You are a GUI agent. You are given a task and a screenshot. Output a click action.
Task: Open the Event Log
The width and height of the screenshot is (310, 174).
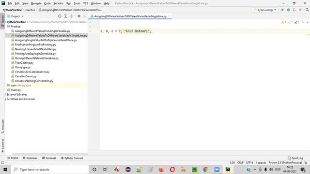(x=295, y=158)
